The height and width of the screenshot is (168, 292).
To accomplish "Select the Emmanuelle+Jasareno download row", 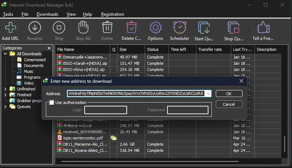I will click(168, 57).
